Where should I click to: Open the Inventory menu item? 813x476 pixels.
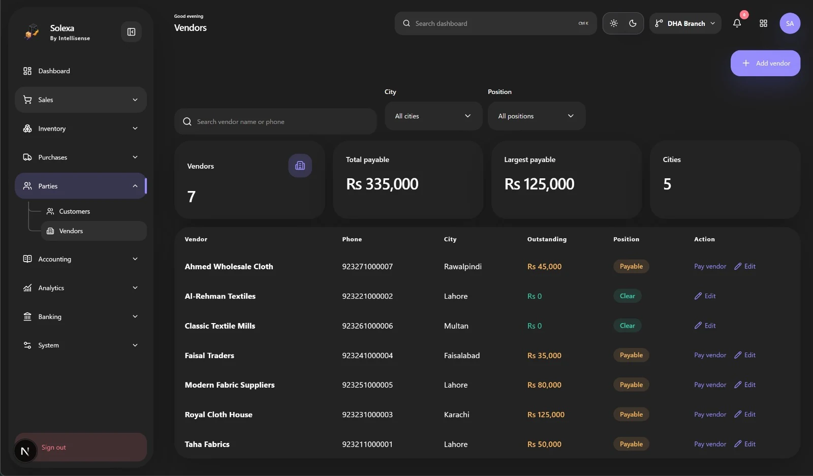(x=81, y=129)
